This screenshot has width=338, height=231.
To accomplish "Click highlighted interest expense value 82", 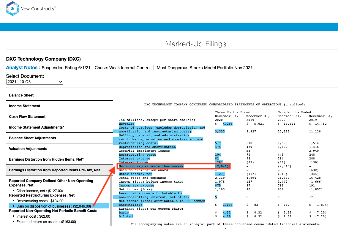I will (217, 159).
